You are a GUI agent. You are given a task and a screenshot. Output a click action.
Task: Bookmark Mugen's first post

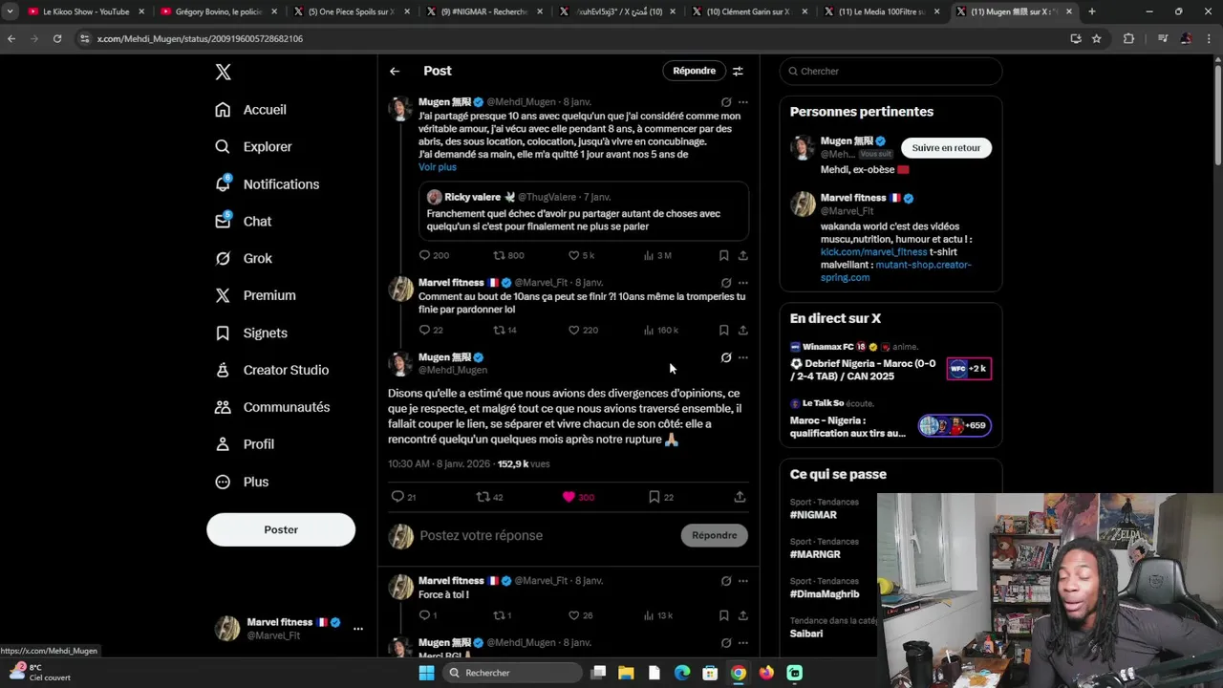click(723, 255)
